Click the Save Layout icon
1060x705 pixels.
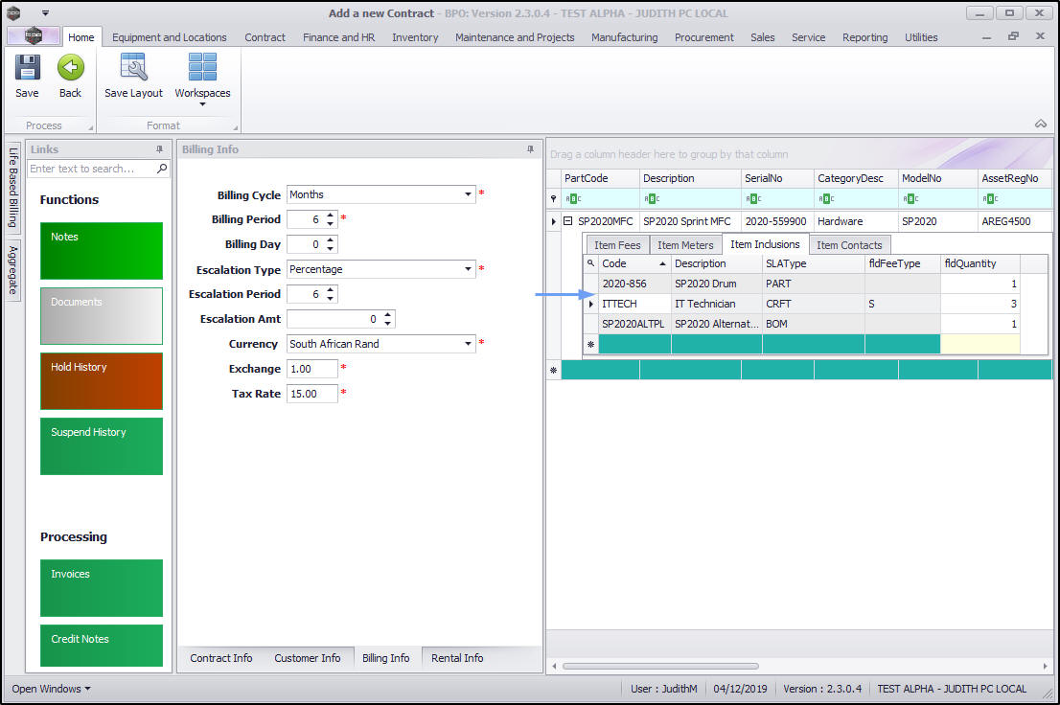pos(133,69)
